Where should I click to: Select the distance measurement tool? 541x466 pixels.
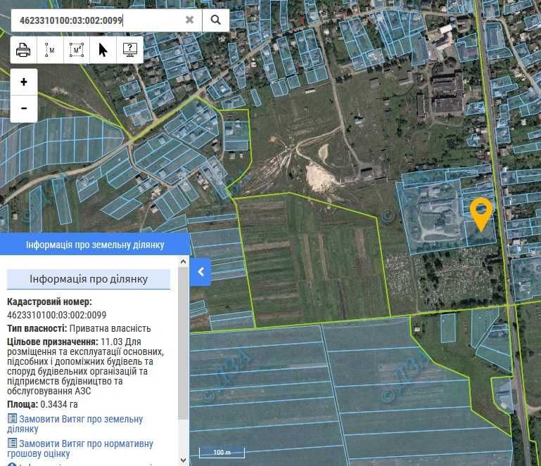50,51
